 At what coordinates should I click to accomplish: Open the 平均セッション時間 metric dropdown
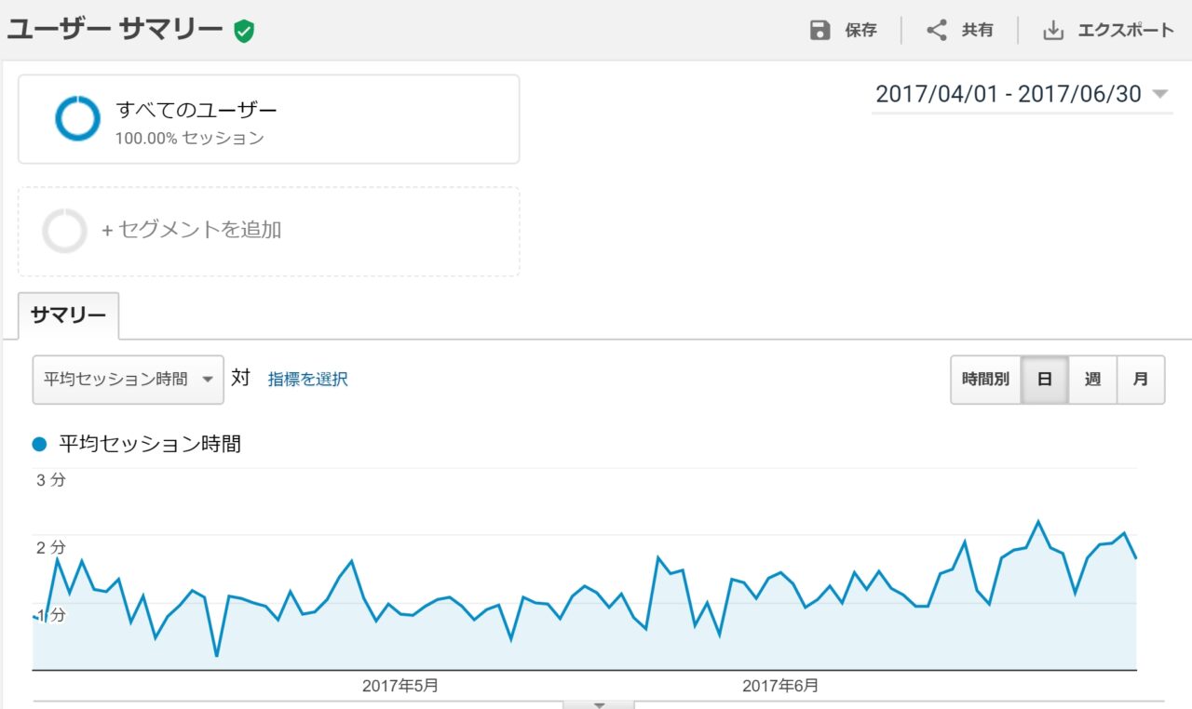click(x=128, y=380)
